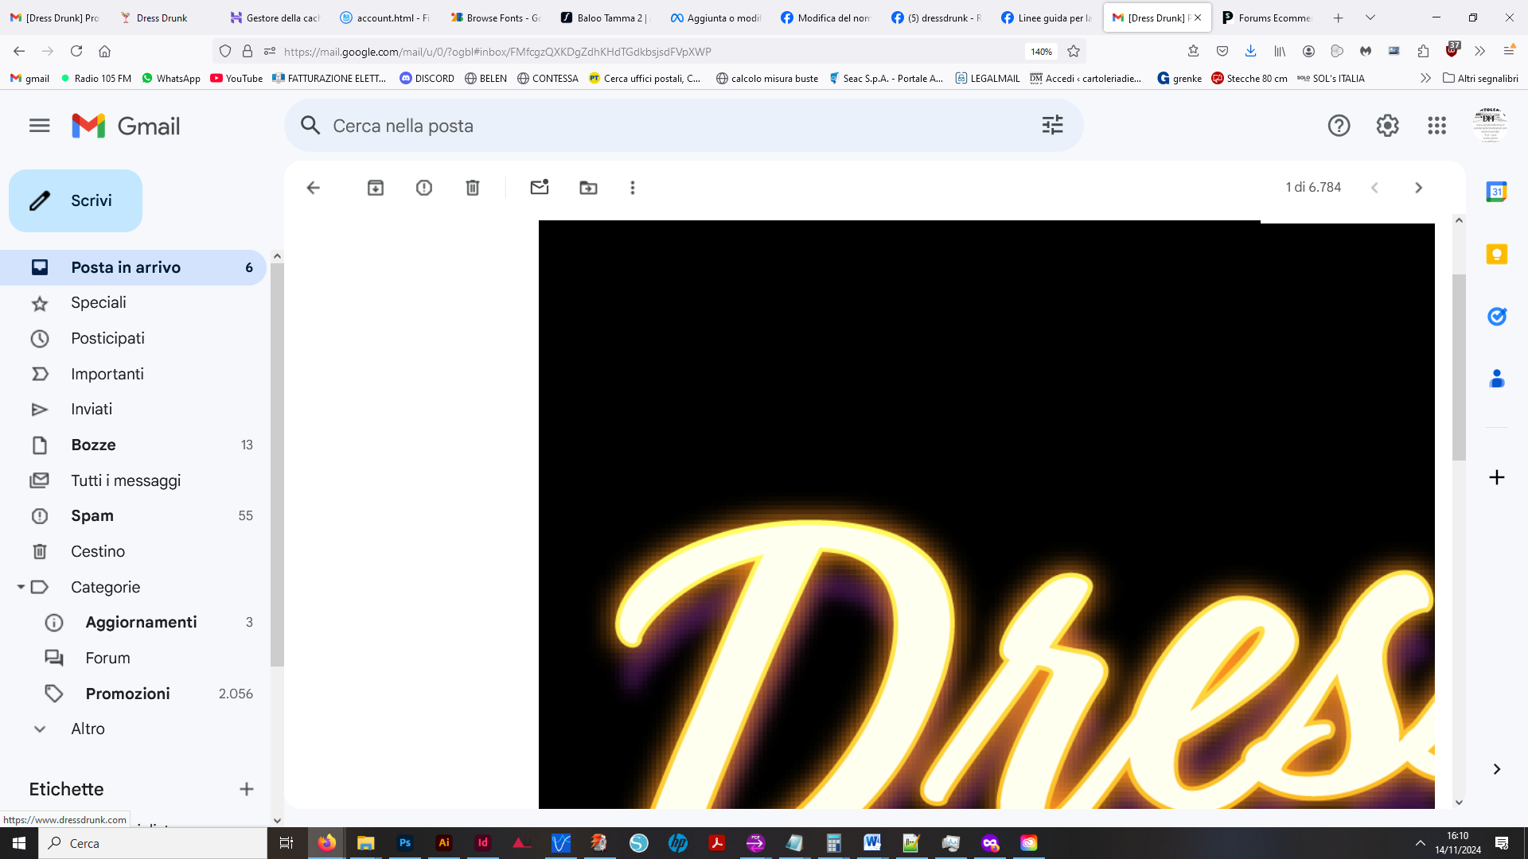Viewport: 1528px width, 859px height.
Task: Compose a new email with Scrivi
Action: pyautogui.click(x=76, y=200)
